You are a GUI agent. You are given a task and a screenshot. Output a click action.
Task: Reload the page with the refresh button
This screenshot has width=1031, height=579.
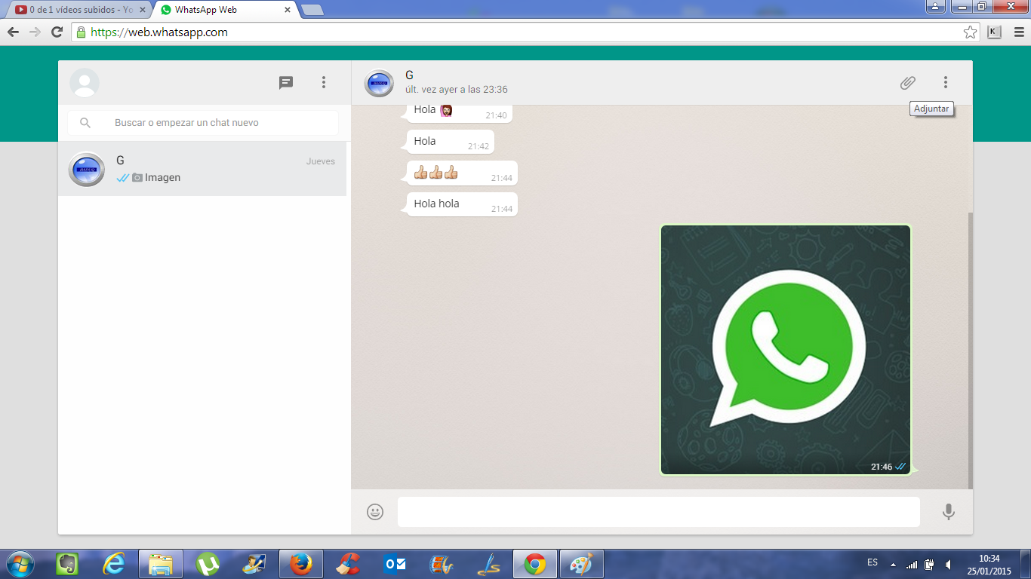tap(57, 32)
